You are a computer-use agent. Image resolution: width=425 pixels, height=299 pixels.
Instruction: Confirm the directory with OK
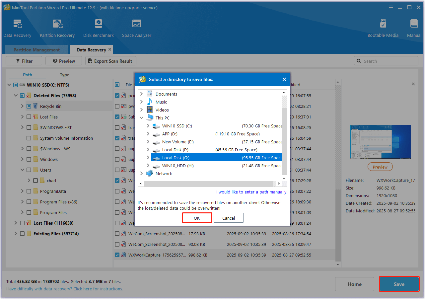click(197, 218)
